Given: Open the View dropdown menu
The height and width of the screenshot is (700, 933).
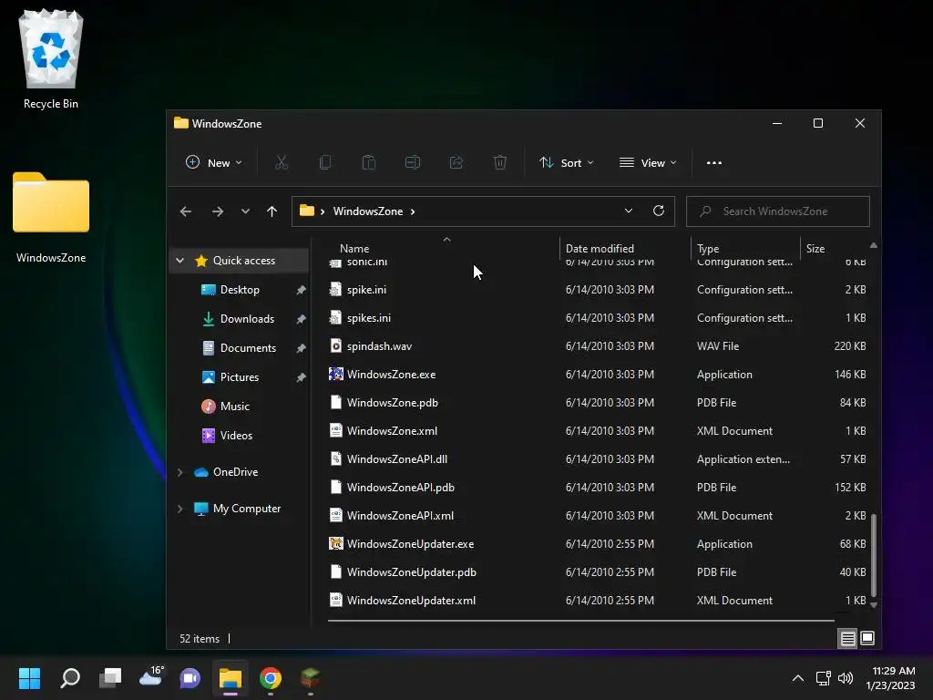Looking at the screenshot, I should pos(648,162).
